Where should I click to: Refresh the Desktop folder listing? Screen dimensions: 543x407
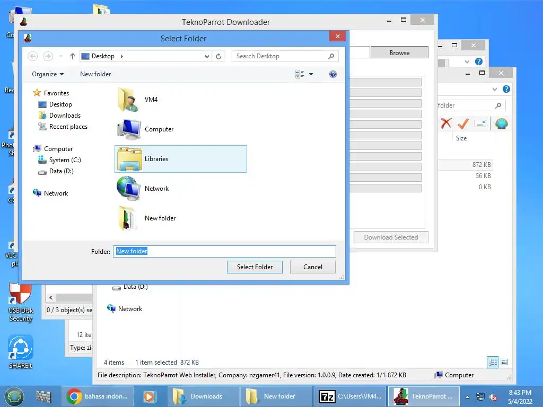218,56
